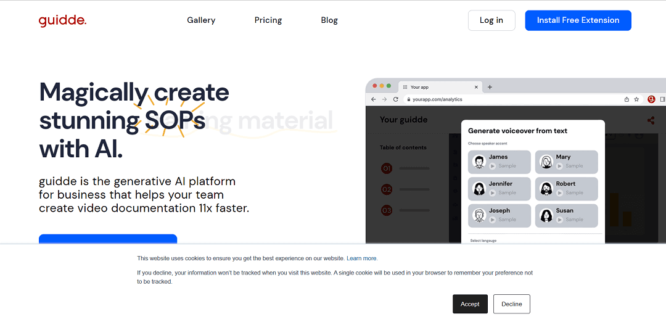The width and height of the screenshot is (666, 322).
Task: Click the Generate voiceover from text heading
Action: tap(518, 131)
